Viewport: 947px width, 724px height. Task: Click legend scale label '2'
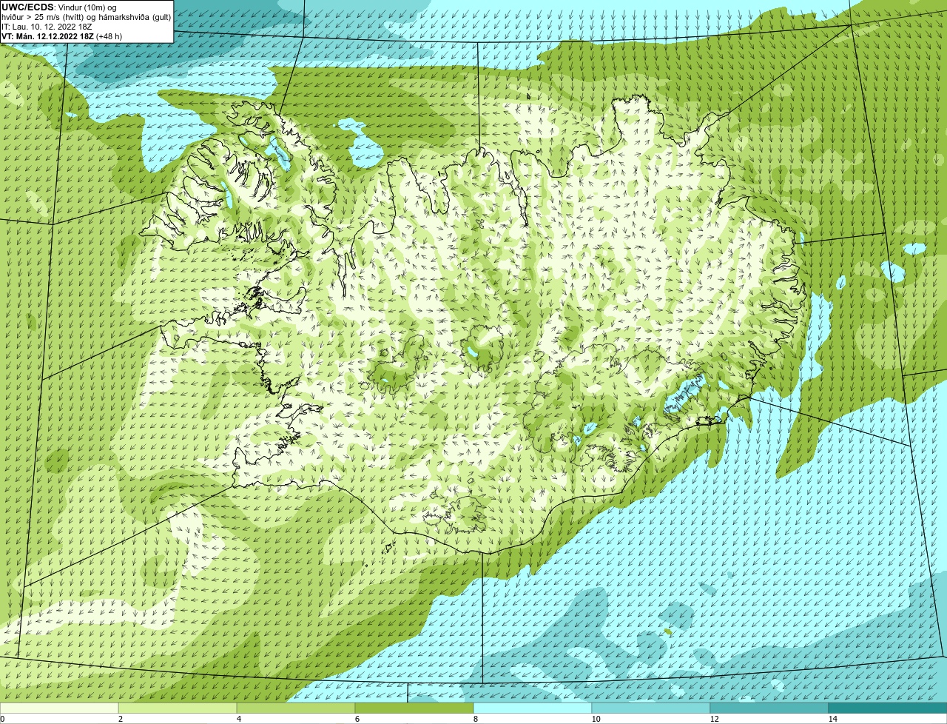tap(120, 719)
